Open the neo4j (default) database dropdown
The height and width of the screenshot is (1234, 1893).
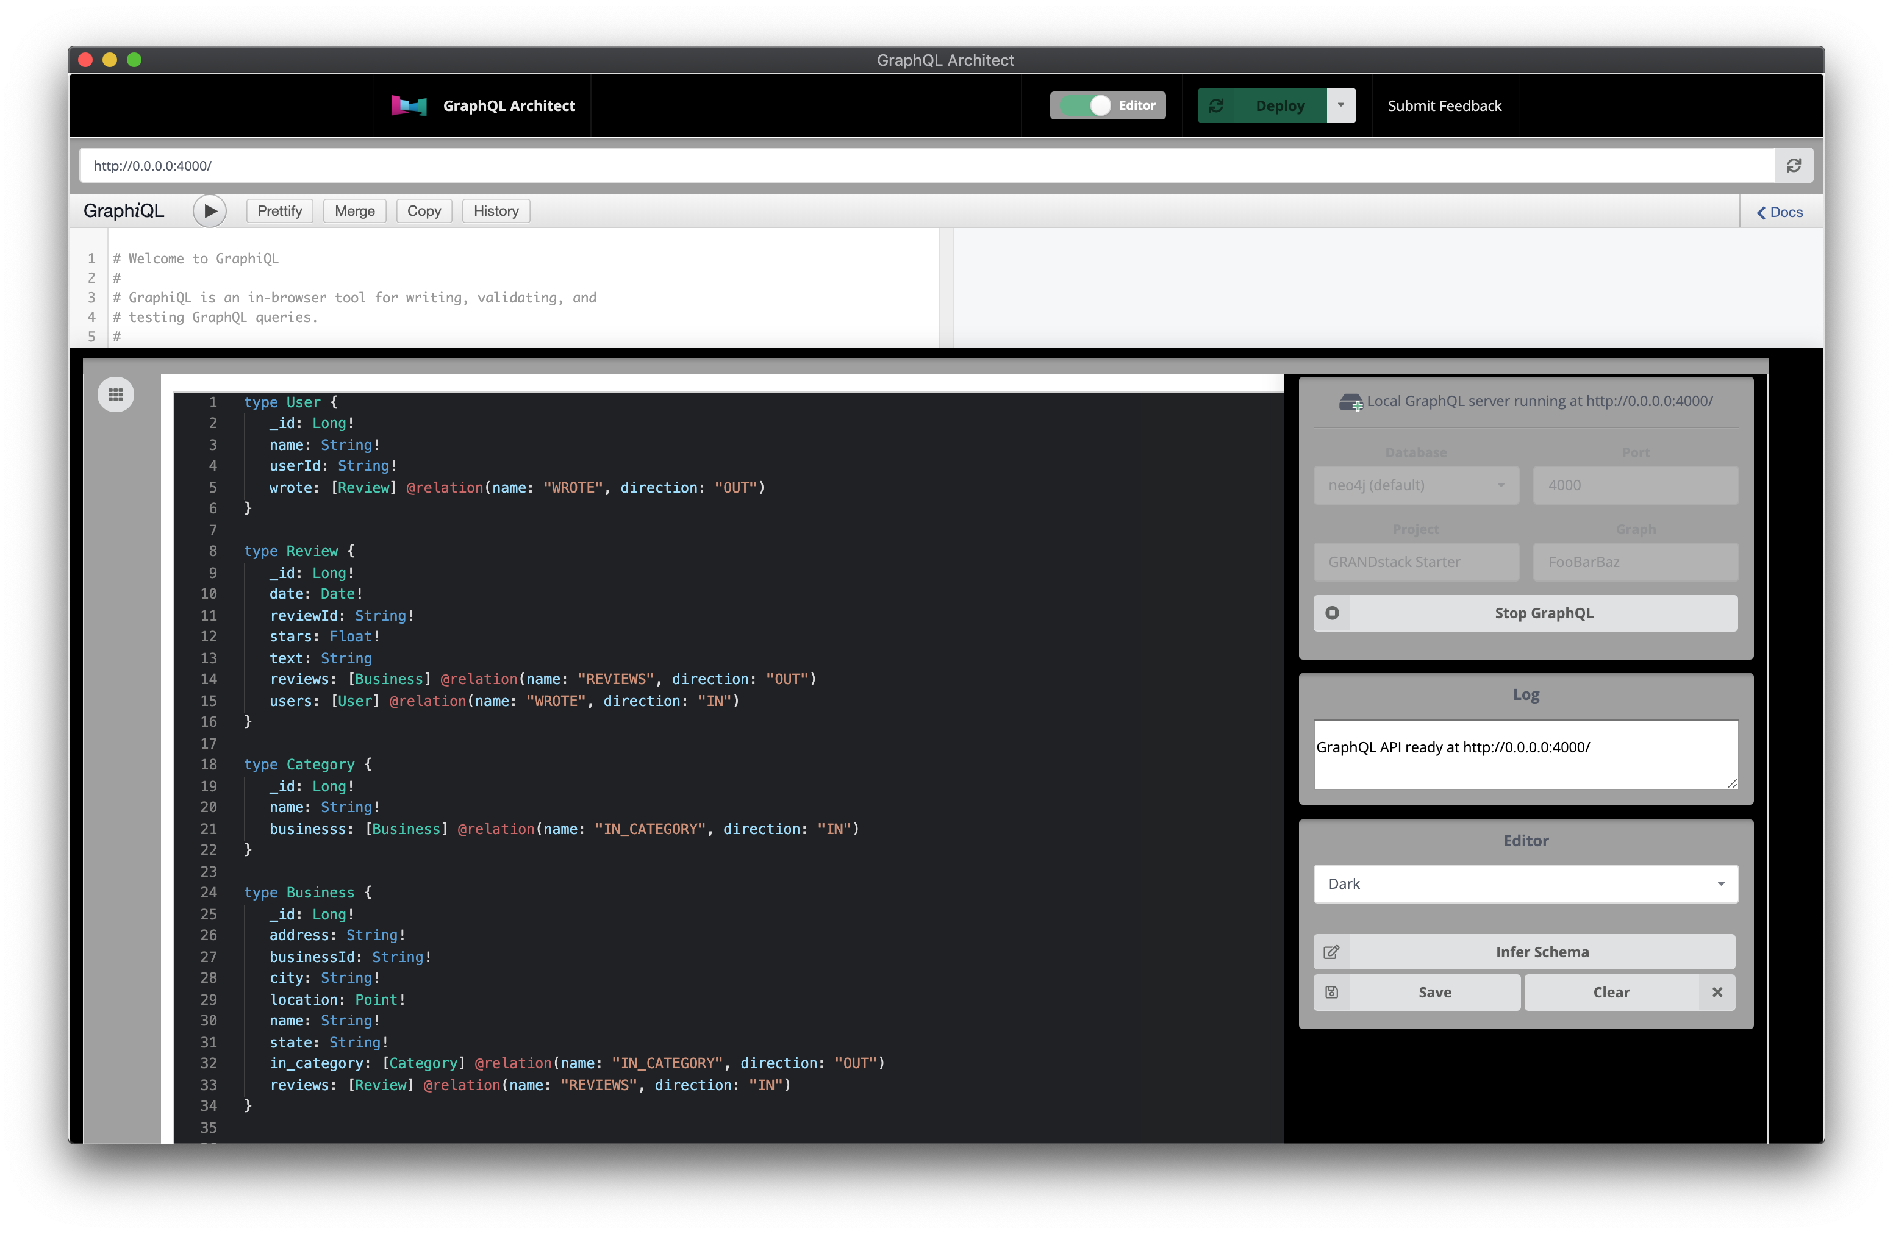tap(1415, 485)
